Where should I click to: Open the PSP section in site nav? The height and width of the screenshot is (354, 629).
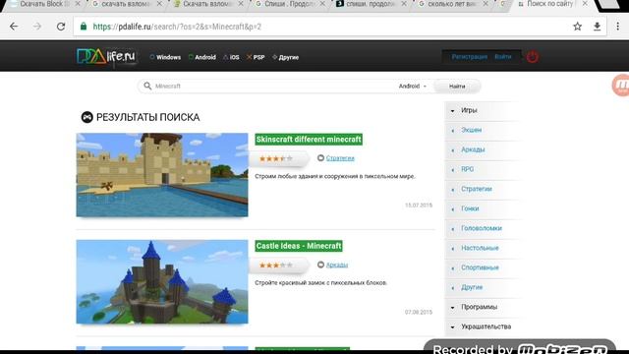pos(256,57)
